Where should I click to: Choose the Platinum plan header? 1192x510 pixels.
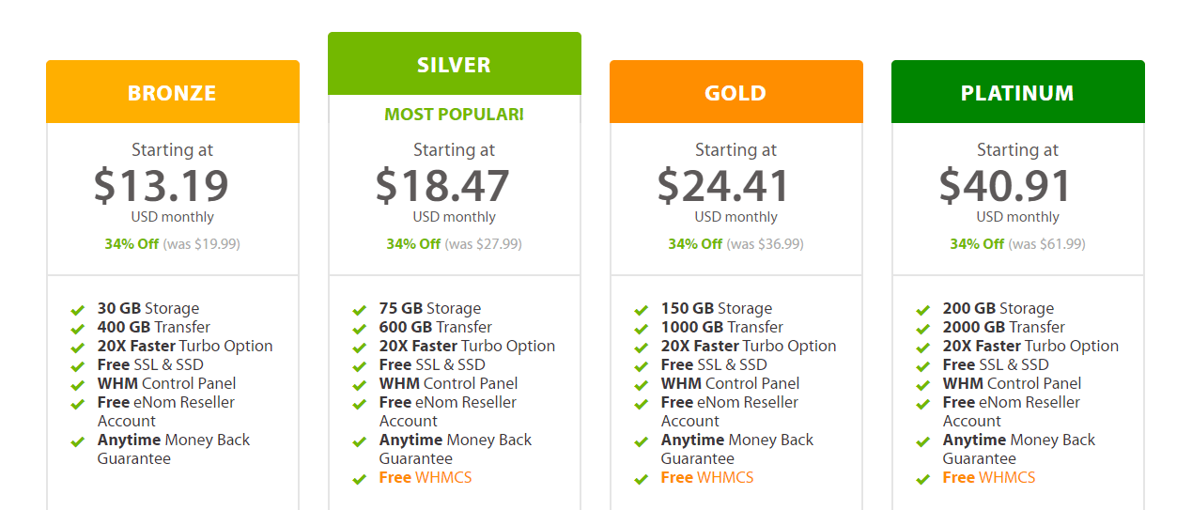click(x=1018, y=93)
